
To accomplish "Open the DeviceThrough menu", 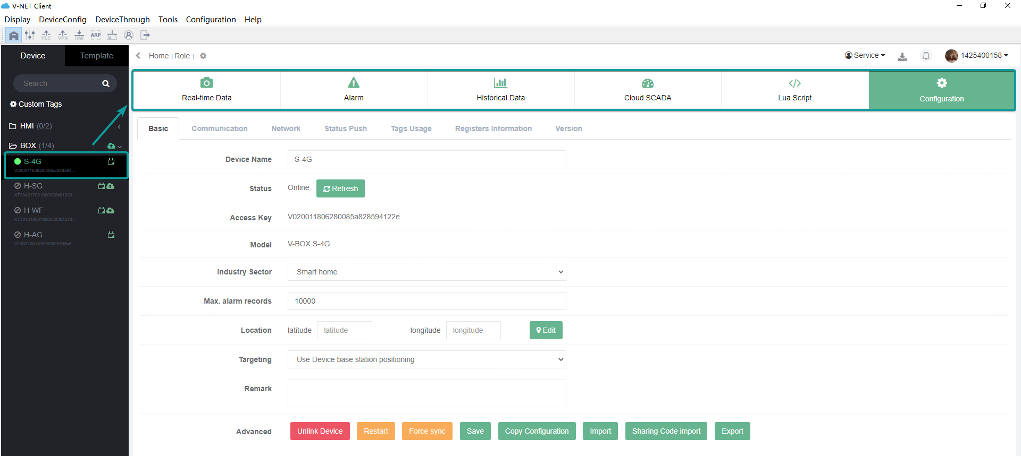I will tap(122, 20).
